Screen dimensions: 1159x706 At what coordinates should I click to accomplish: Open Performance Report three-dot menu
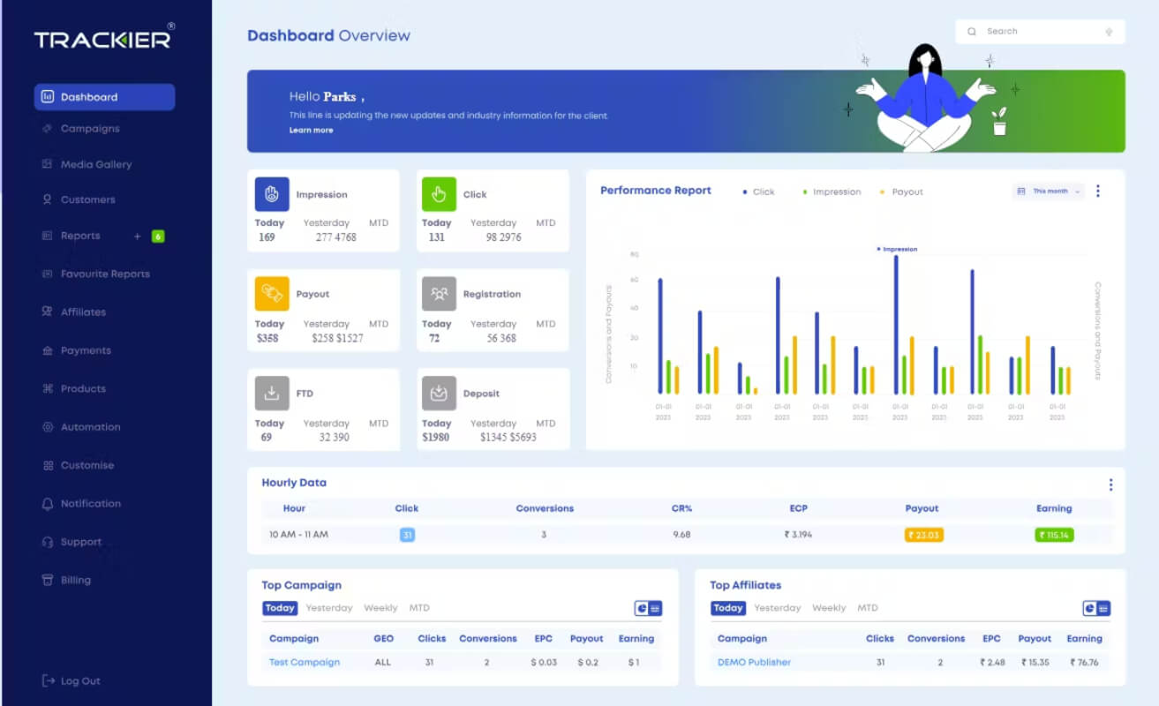(1098, 191)
